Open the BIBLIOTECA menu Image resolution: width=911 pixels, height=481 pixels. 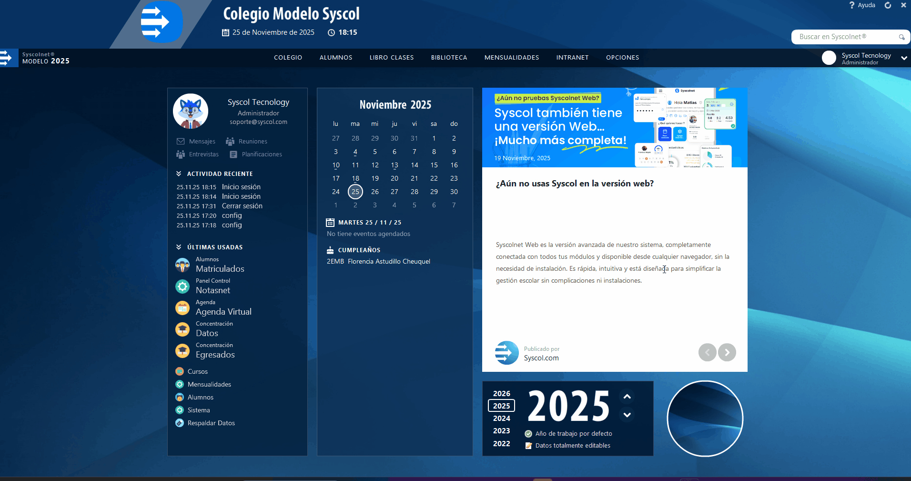(x=449, y=58)
